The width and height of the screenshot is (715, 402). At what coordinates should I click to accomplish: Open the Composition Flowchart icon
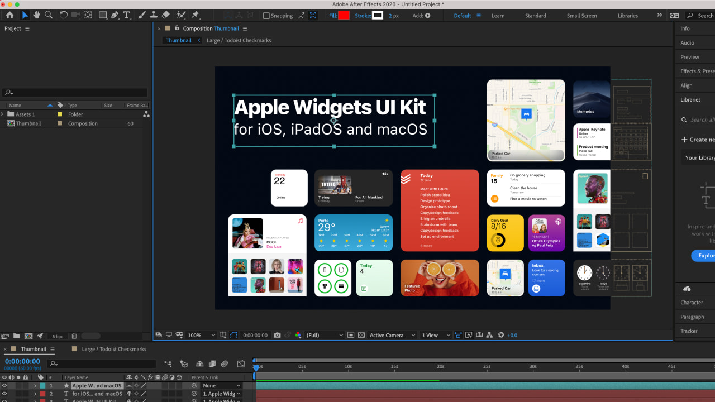[490, 335]
